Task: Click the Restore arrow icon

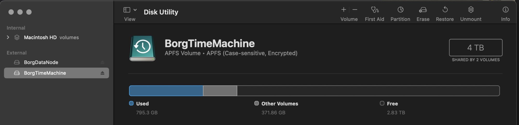Action: [445, 10]
